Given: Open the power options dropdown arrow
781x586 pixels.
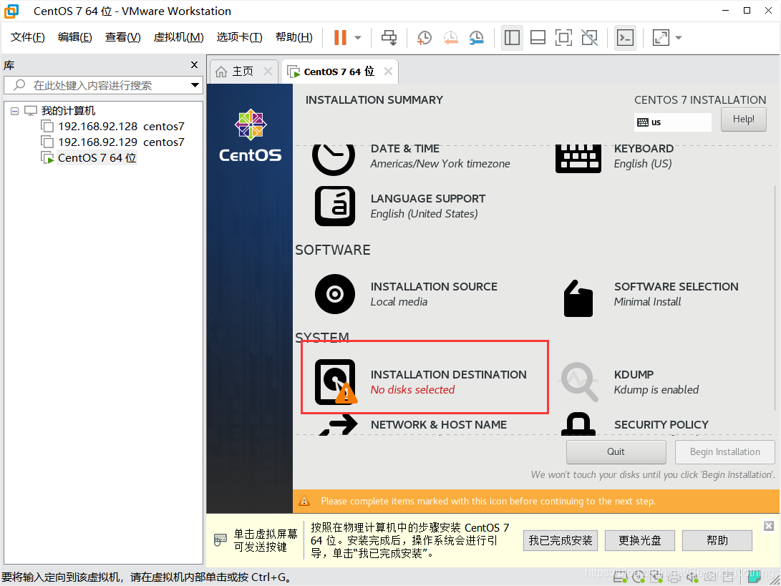Looking at the screenshot, I should [358, 38].
